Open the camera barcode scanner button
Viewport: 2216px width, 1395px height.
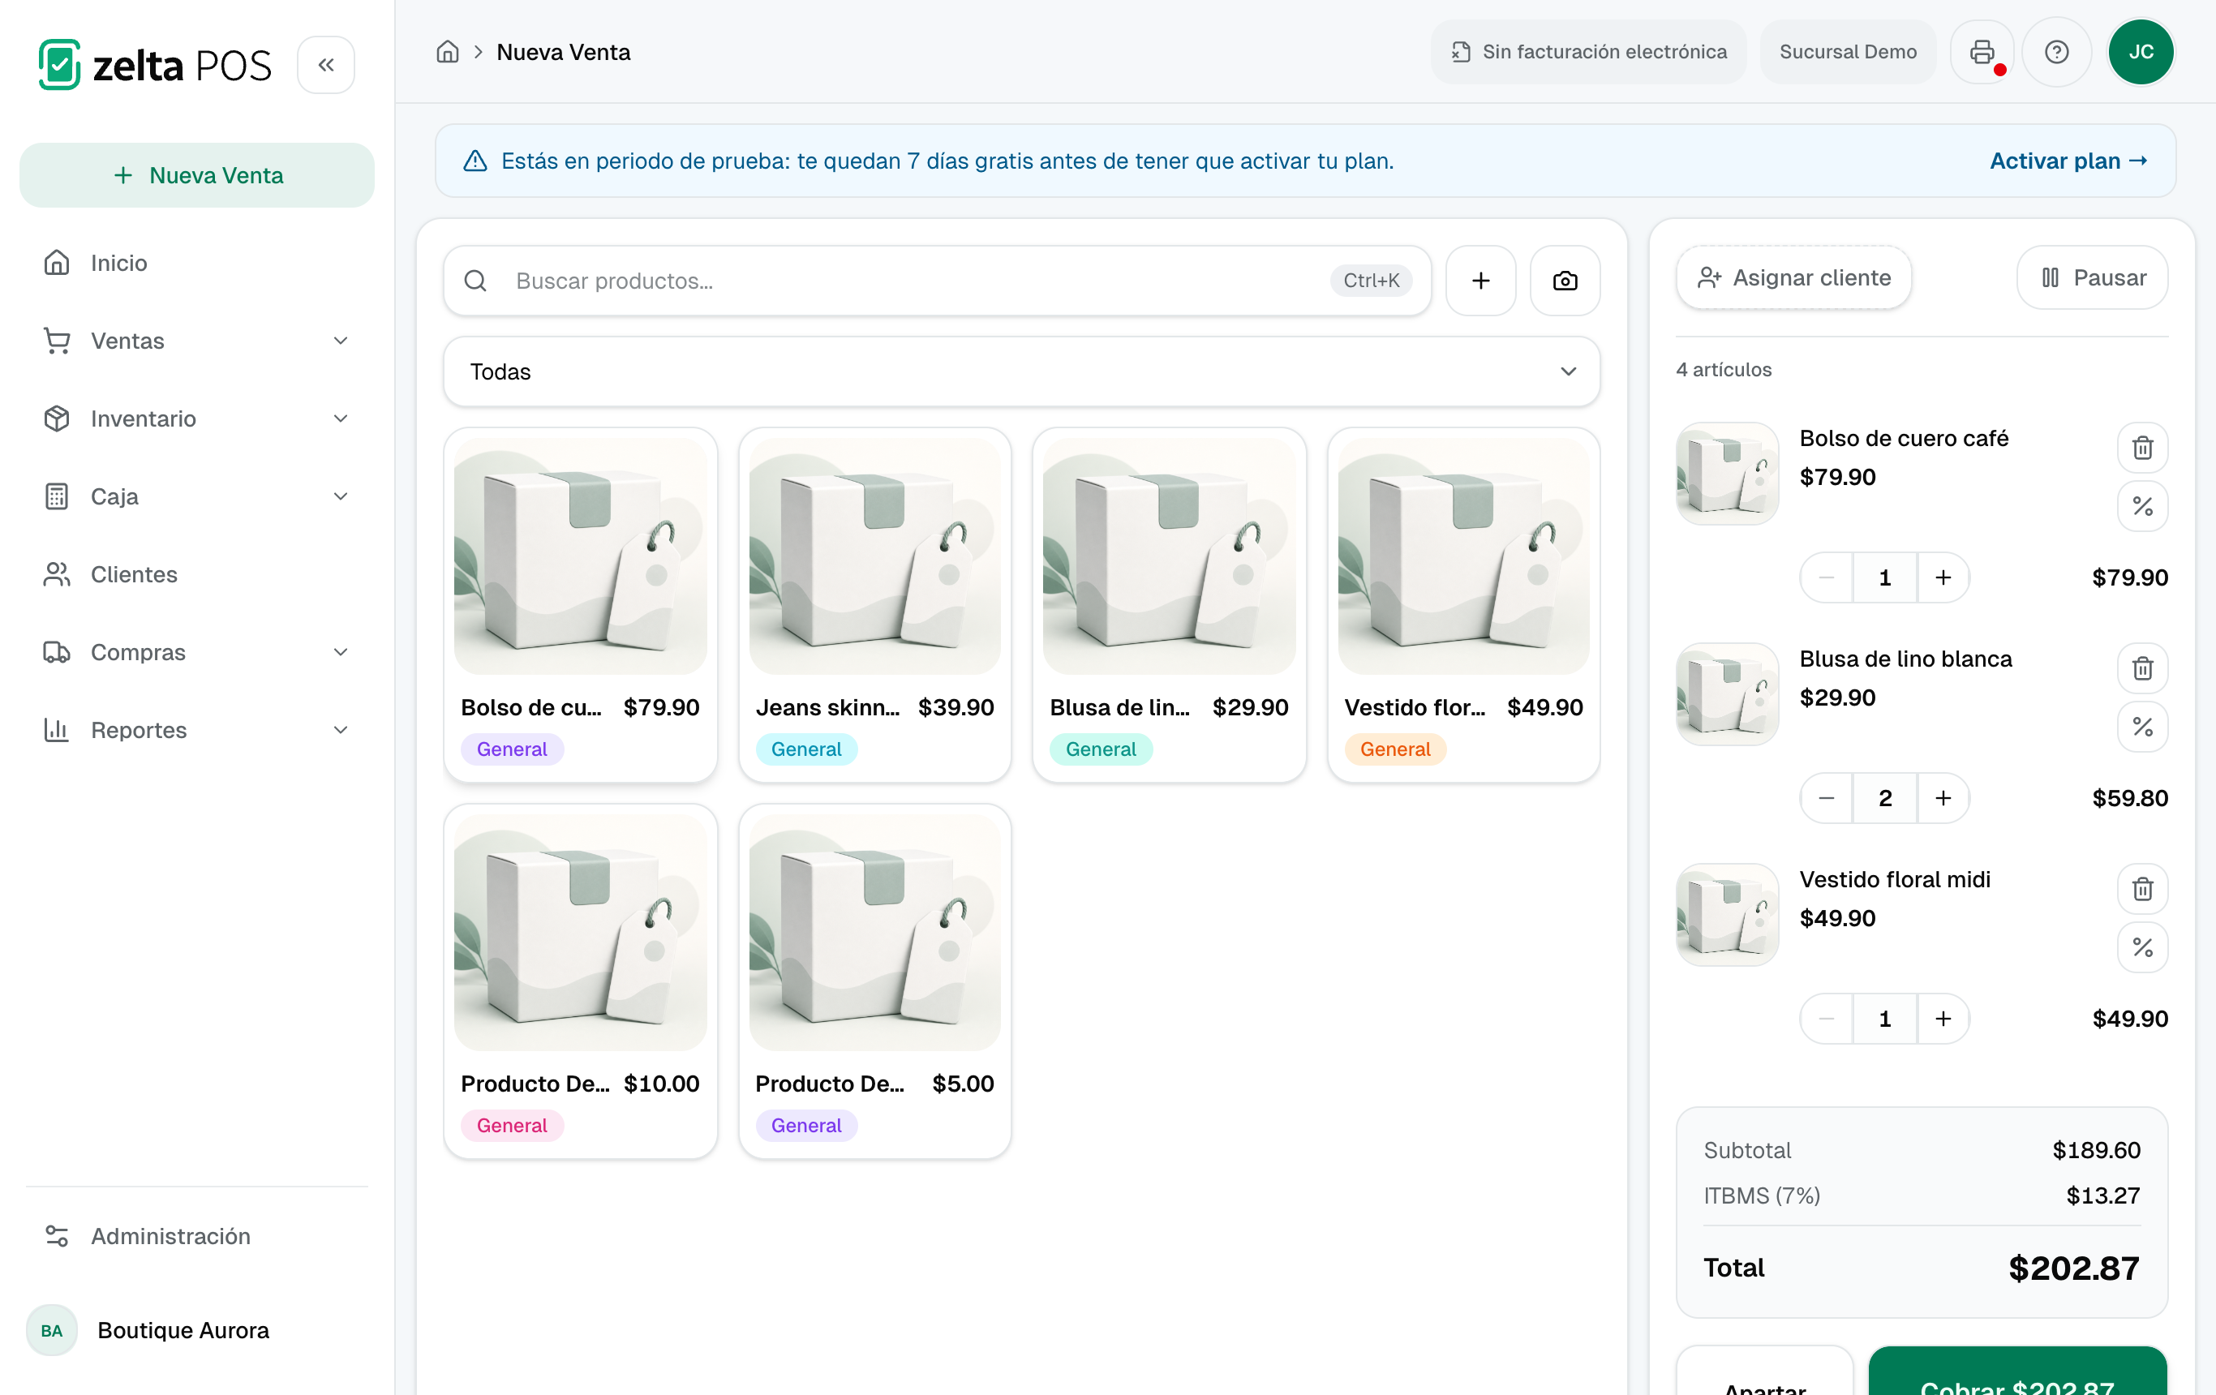1565,281
